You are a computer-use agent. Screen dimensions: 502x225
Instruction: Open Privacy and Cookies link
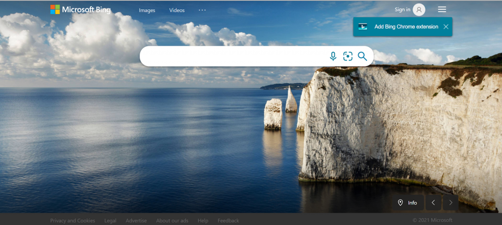point(73,221)
